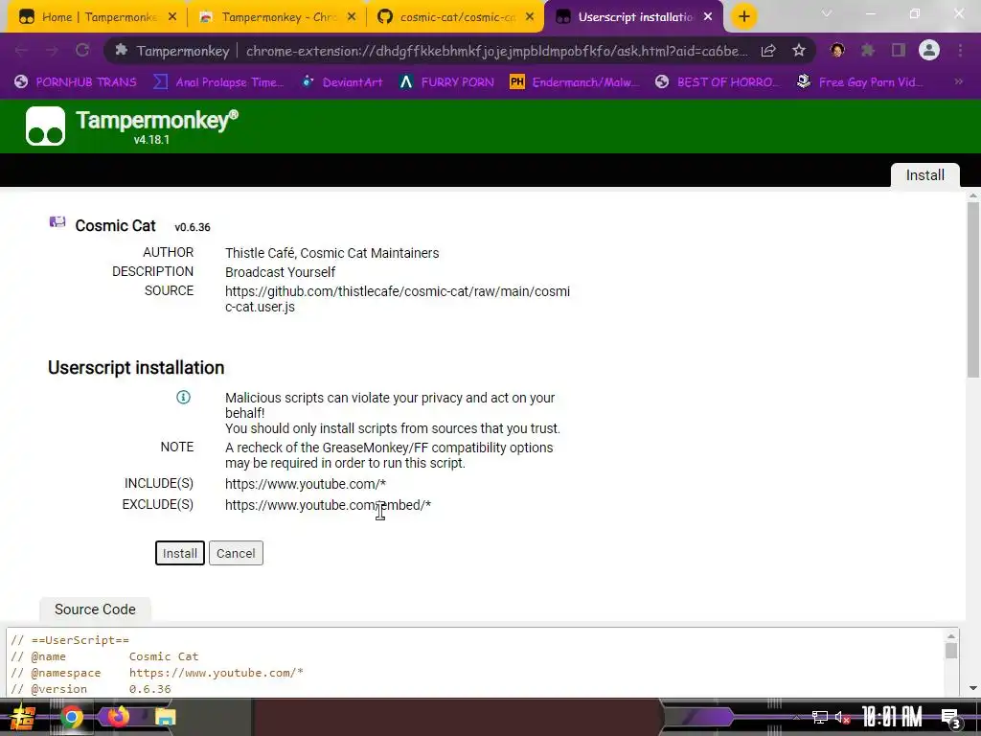
Task: Close the cosmic-cat GitHub tab
Action: [530, 17]
